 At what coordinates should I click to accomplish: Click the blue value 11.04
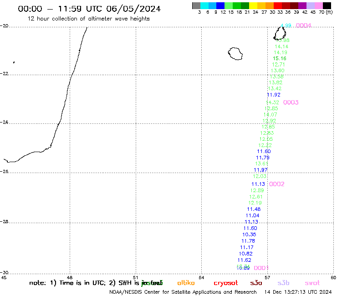click(253, 215)
